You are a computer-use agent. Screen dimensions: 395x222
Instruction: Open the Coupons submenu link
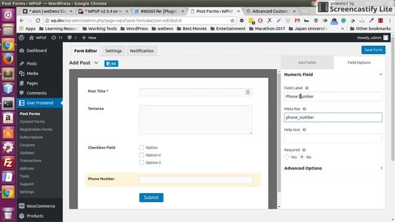point(27,145)
